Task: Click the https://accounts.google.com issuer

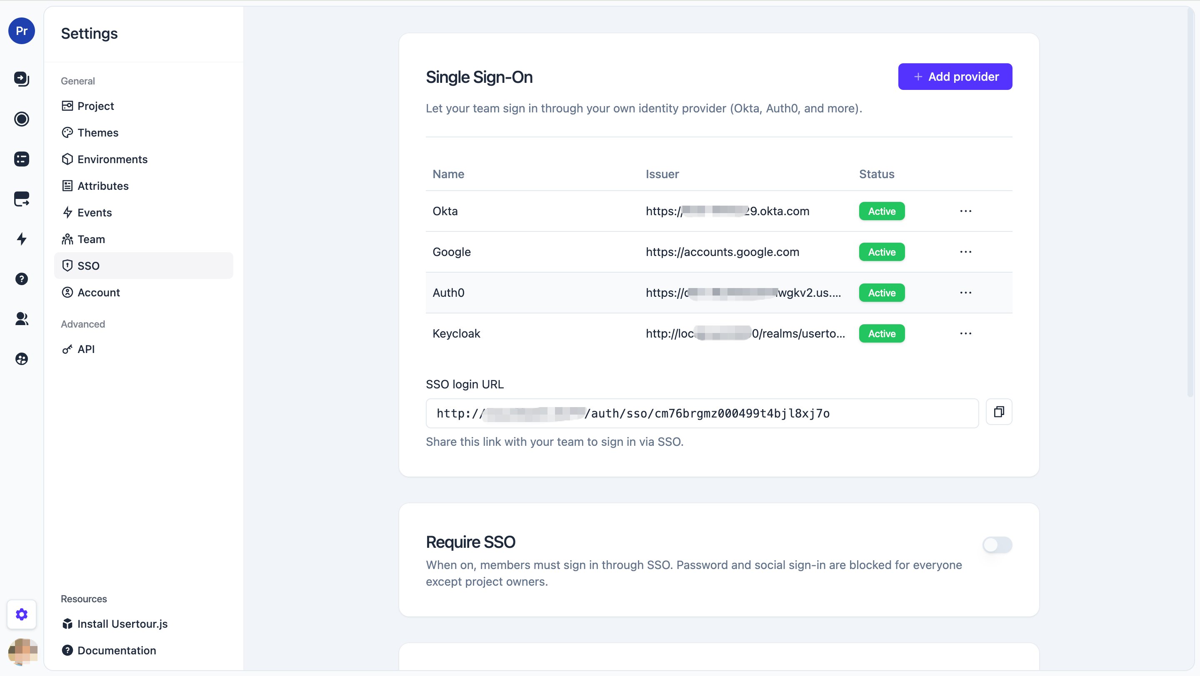Action: tap(722, 252)
